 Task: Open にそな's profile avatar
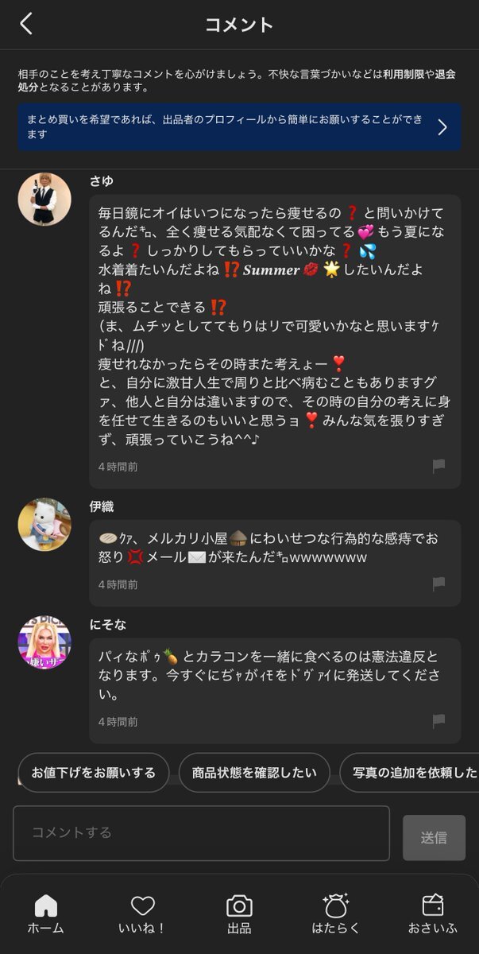pos(44,642)
